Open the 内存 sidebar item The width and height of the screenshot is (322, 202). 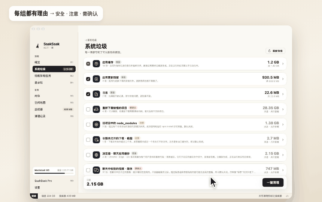tap(54, 96)
